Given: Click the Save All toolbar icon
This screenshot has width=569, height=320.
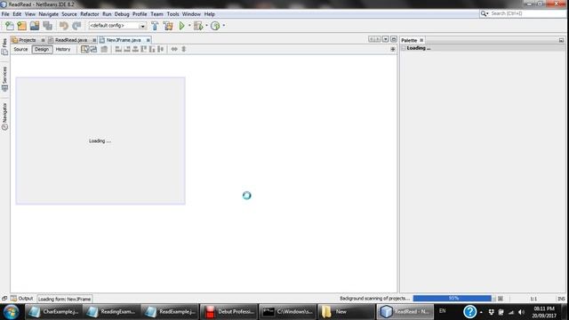Looking at the screenshot, I should click(47, 26).
